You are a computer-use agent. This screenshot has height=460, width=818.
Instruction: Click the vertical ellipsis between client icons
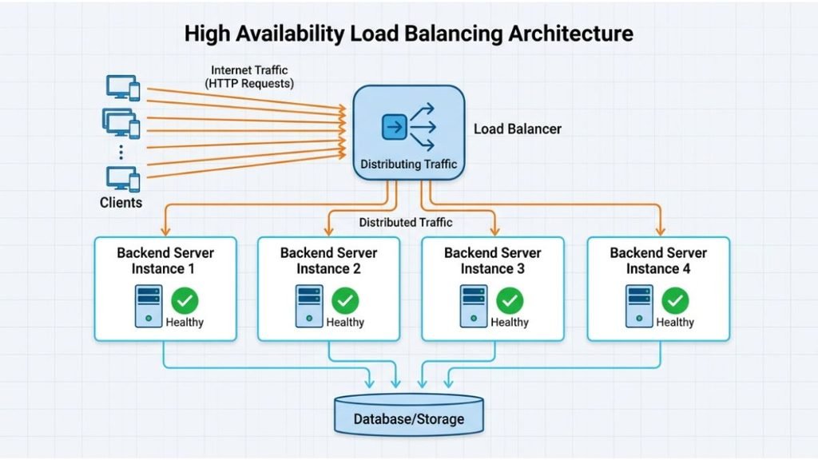tap(121, 153)
